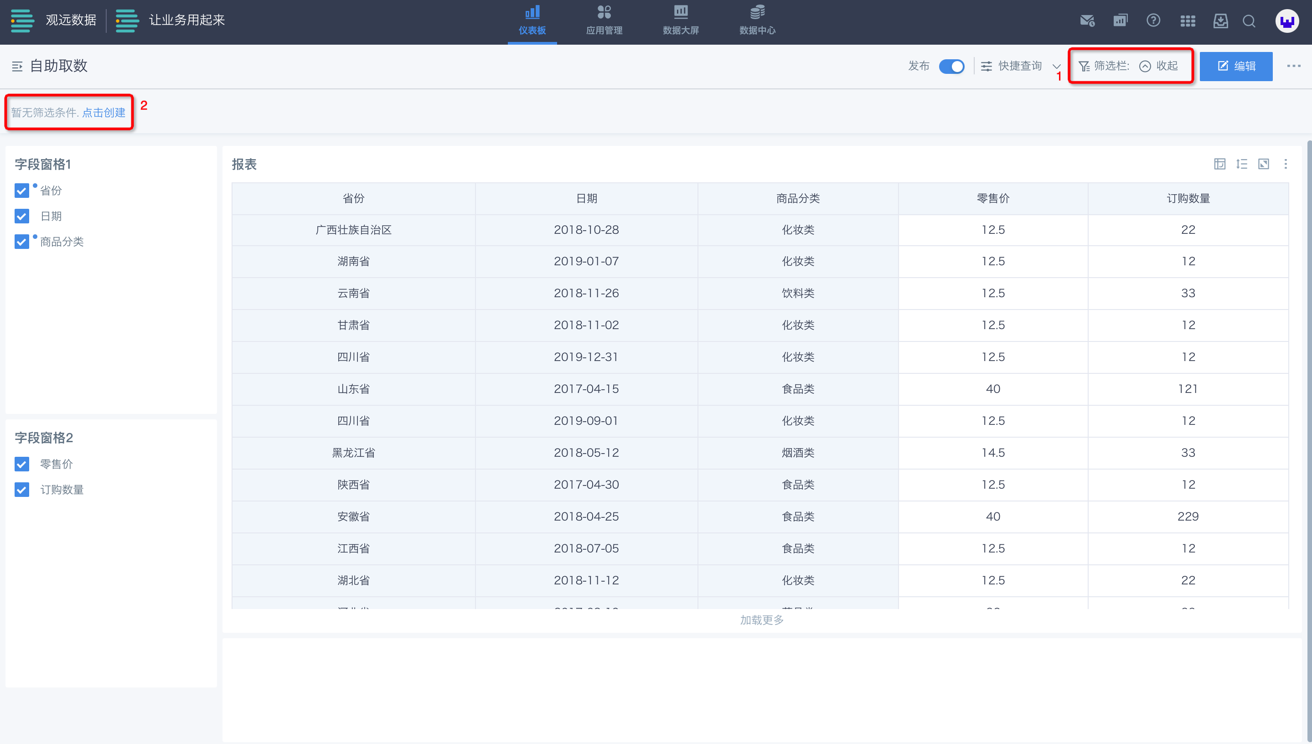The height and width of the screenshot is (744, 1312).
Task: Switch to the 数据中心 tab
Action: pyautogui.click(x=757, y=21)
